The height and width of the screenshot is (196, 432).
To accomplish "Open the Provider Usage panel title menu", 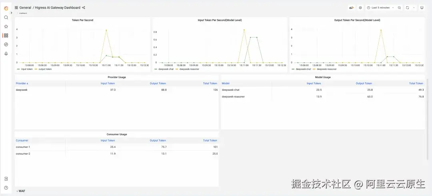I will pyautogui.click(x=117, y=77).
